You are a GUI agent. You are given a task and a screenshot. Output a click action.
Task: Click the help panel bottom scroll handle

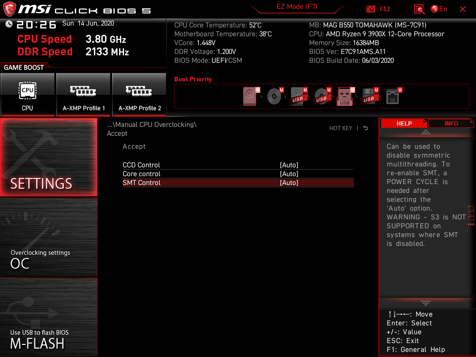(426, 303)
